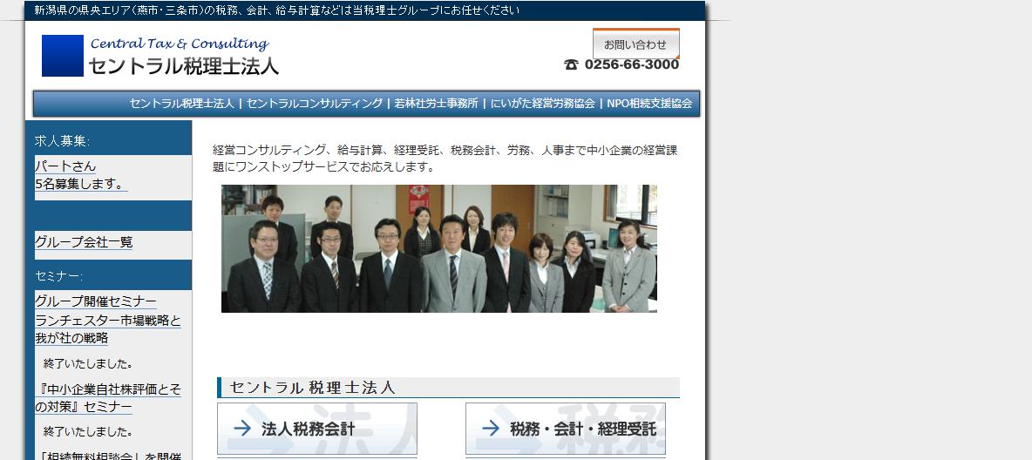Click the phone number 0256-66-3000
The image size is (1032, 460).
point(632,64)
